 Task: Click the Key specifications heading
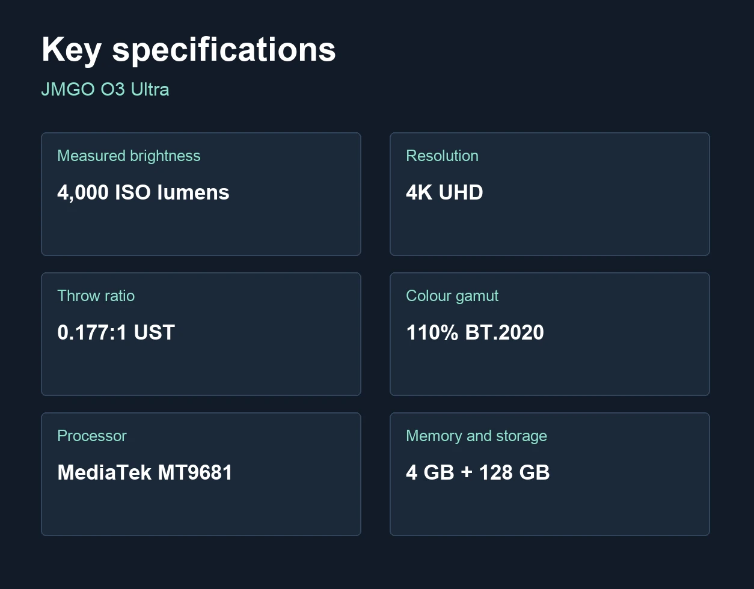coord(188,50)
